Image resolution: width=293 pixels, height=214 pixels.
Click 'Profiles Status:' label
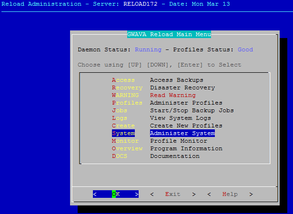pos(203,49)
